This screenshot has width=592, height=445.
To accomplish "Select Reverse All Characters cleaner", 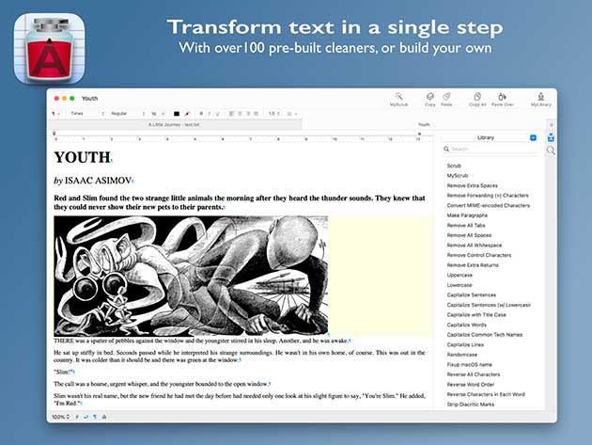I will [x=473, y=374].
